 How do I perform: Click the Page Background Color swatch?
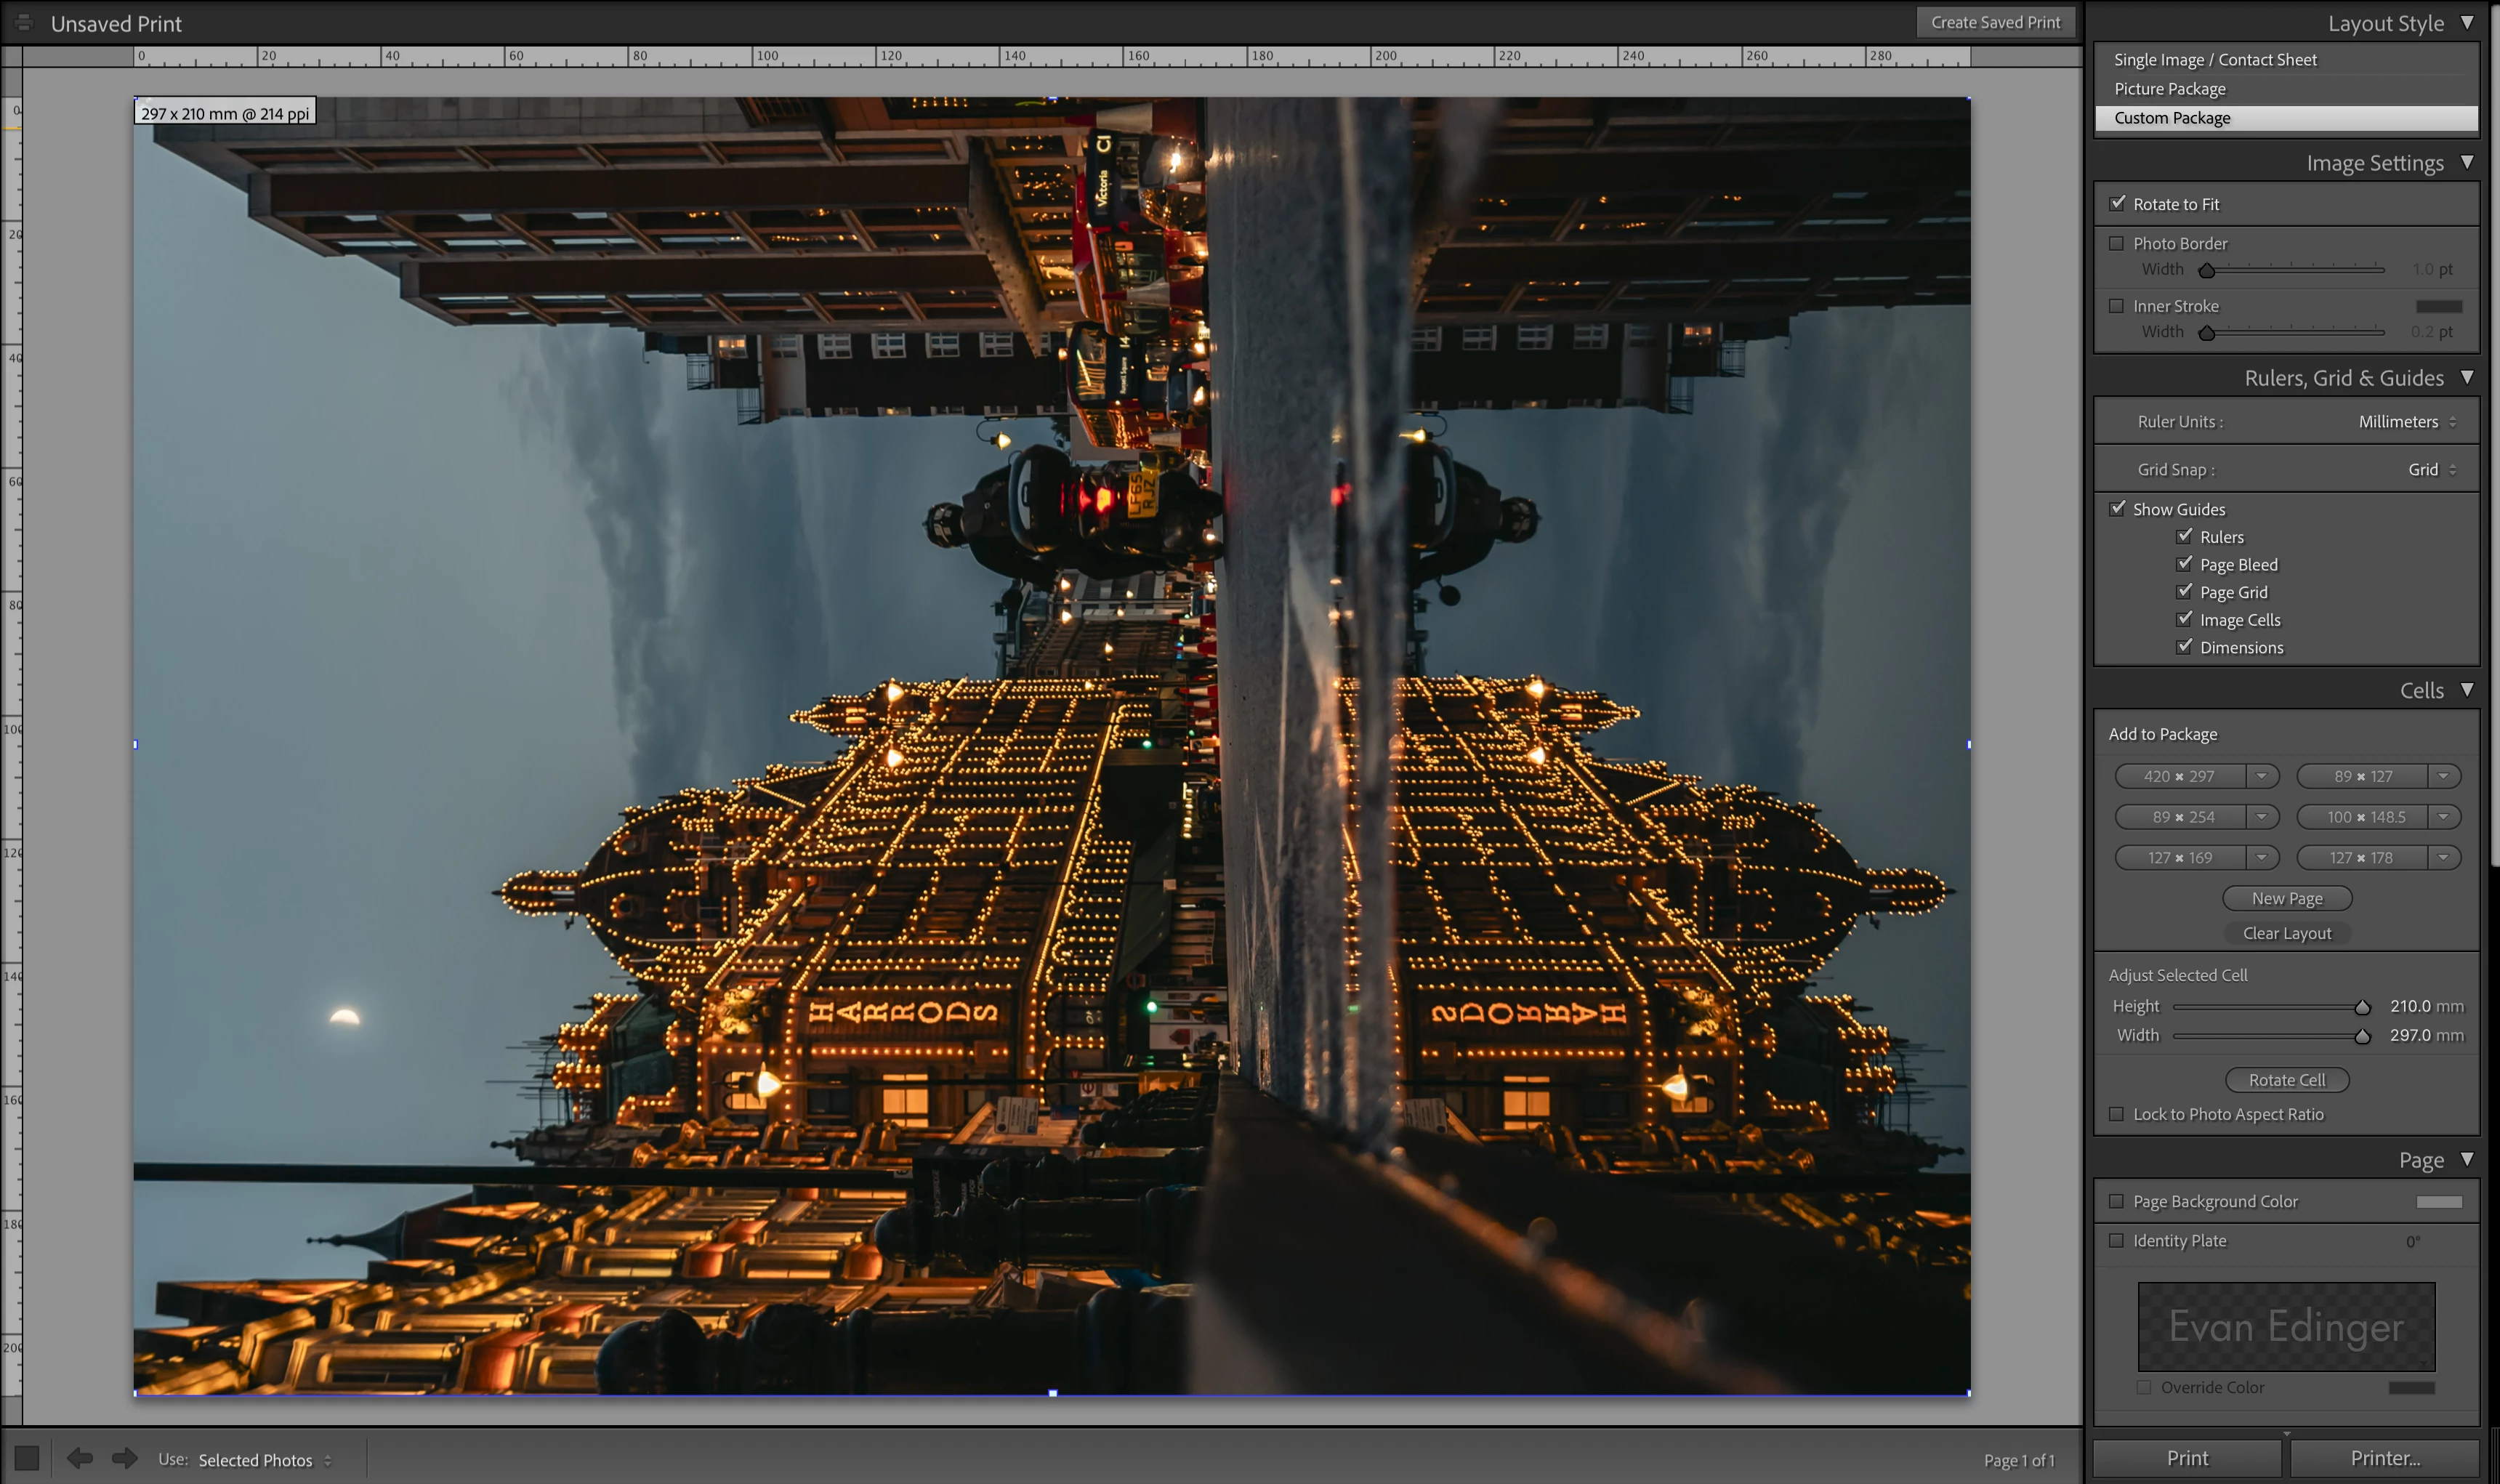2438,1202
